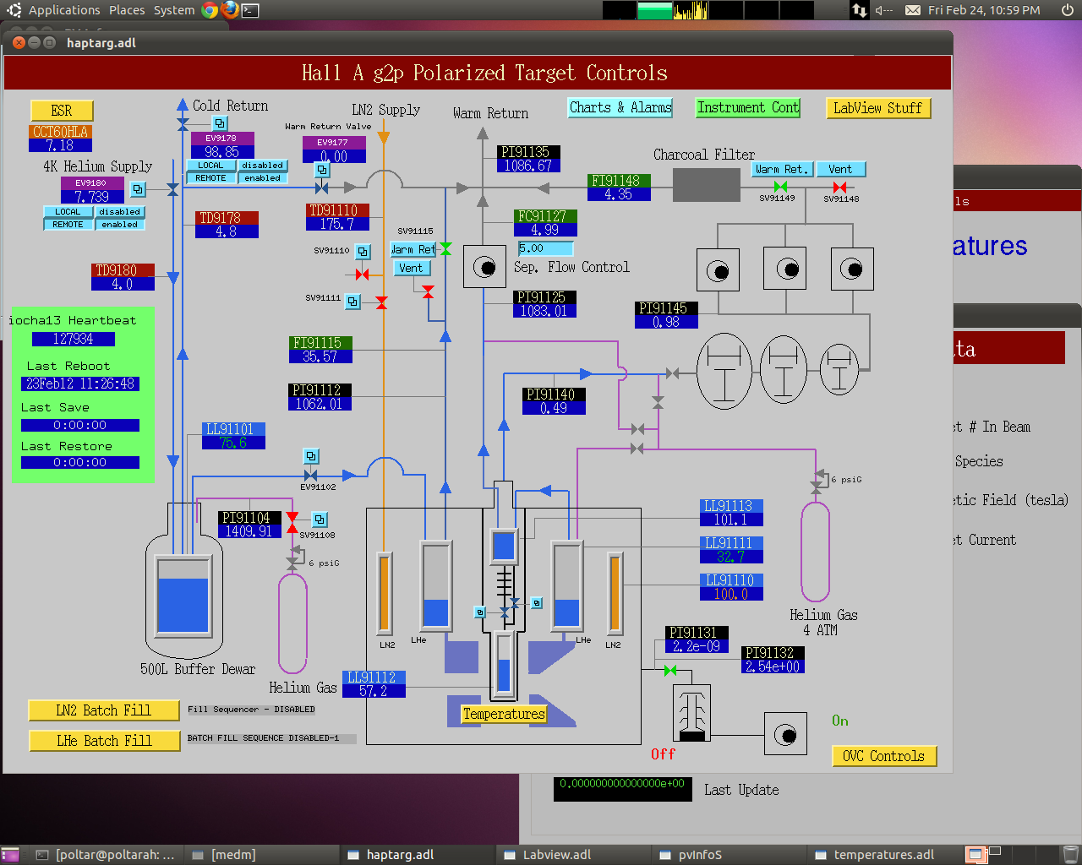Set EV9180 control to REMOTE
Image resolution: width=1082 pixels, height=865 pixels.
pos(68,225)
